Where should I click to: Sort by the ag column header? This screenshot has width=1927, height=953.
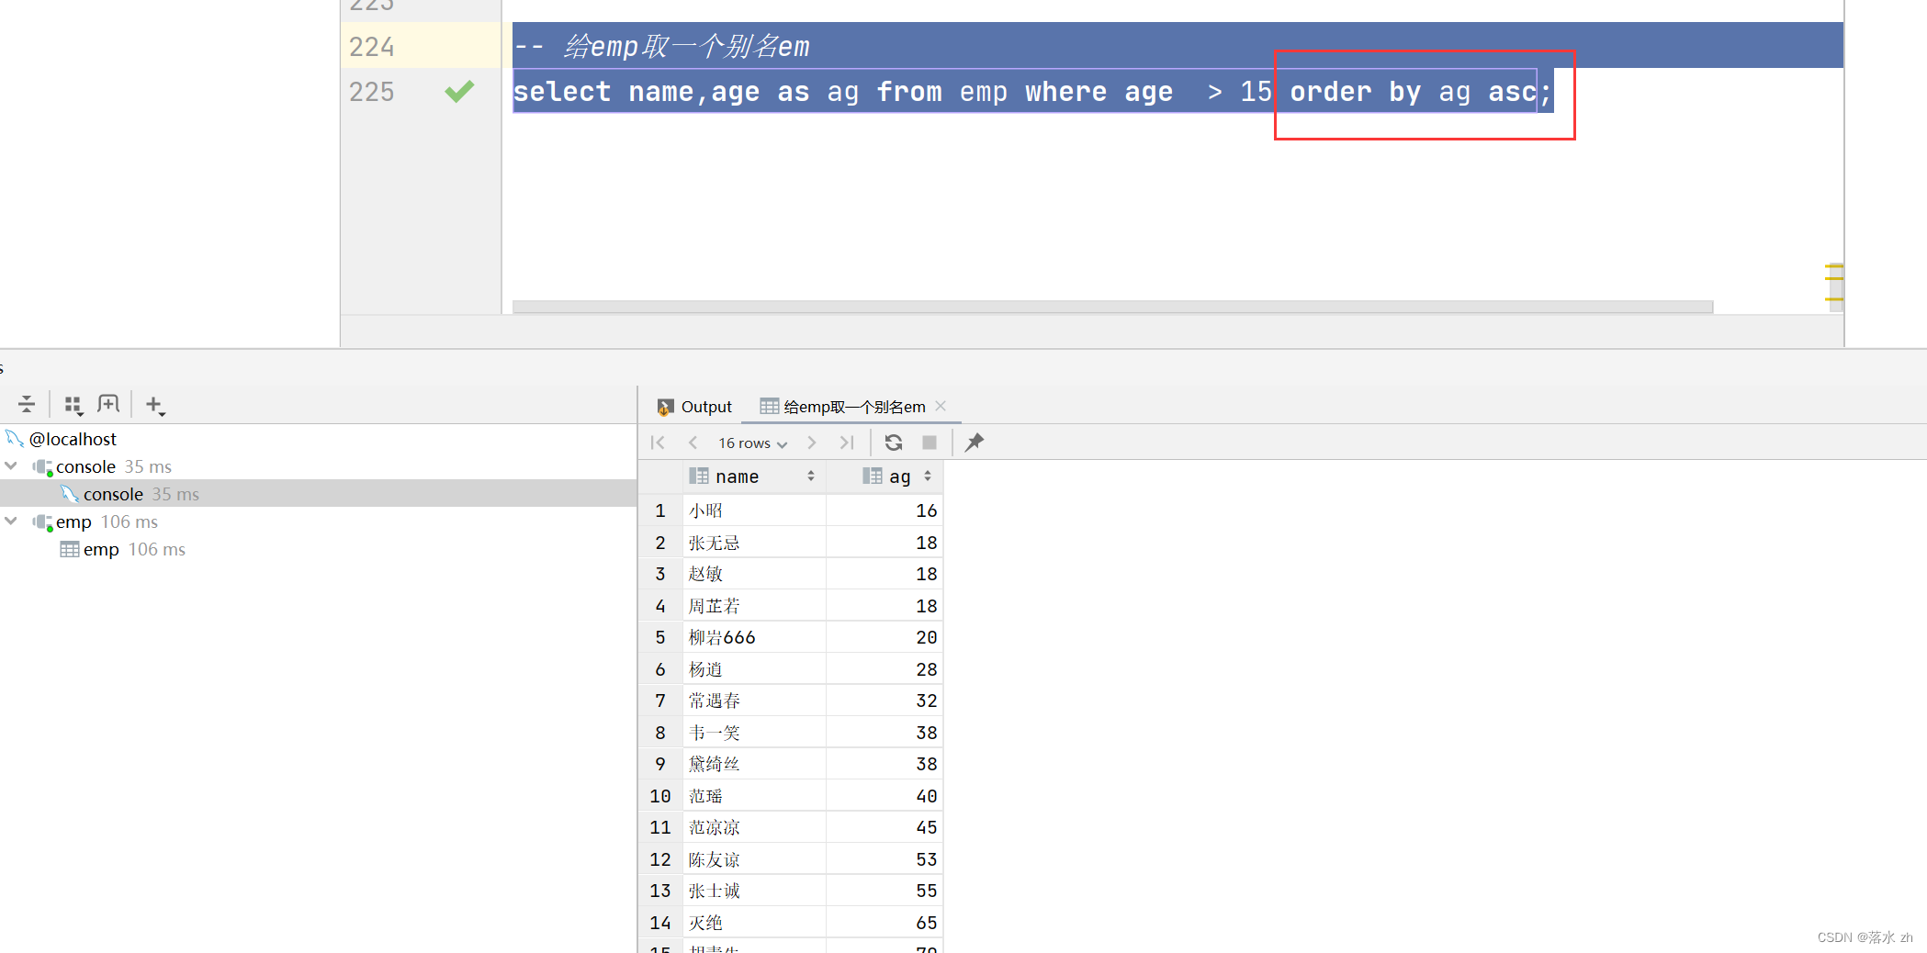click(885, 476)
